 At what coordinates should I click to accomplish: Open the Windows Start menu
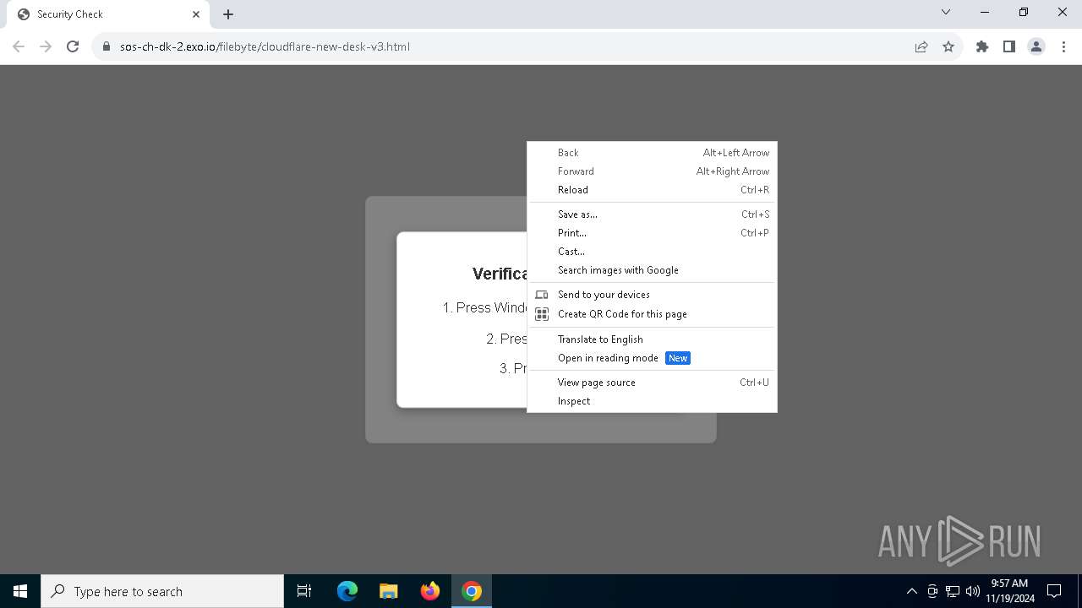tap(20, 591)
